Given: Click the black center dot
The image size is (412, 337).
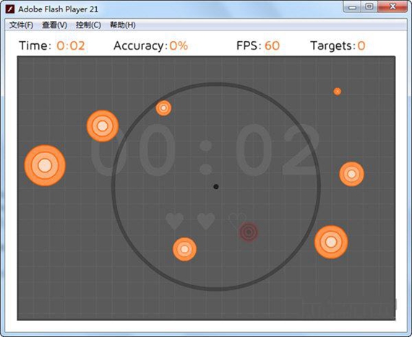Looking at the screenshot, I should coord(216,187).
